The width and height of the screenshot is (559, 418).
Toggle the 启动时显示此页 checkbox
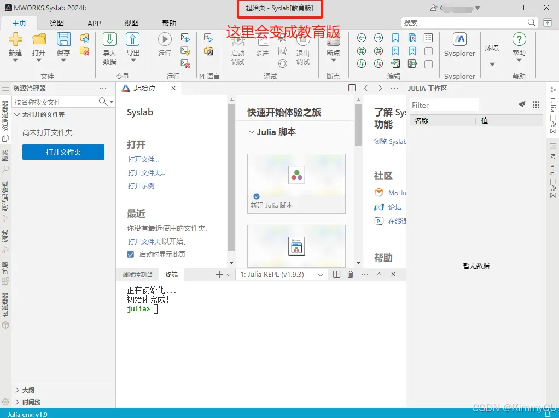tap(131, 254)
